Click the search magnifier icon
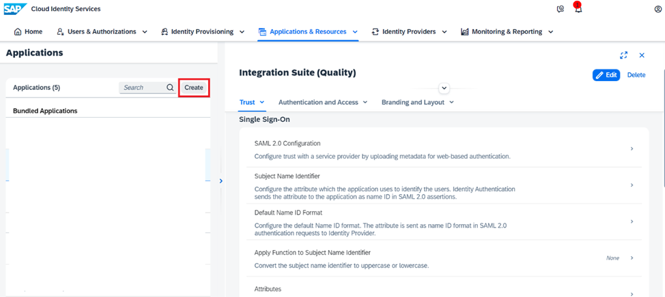The height and width of the screenshot is (297, 665). [x=170, y=88]
